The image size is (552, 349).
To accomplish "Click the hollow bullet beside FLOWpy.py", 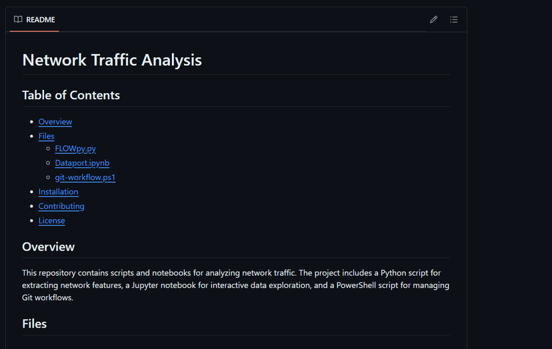I will pos(48,149).
